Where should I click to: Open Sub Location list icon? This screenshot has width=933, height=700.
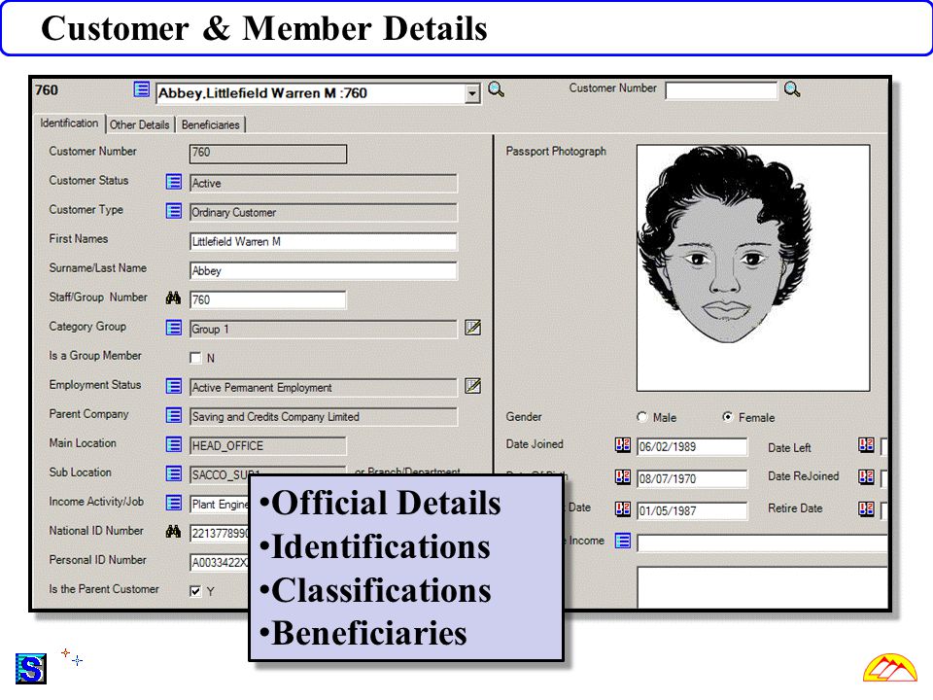click(x=173, y=473)
